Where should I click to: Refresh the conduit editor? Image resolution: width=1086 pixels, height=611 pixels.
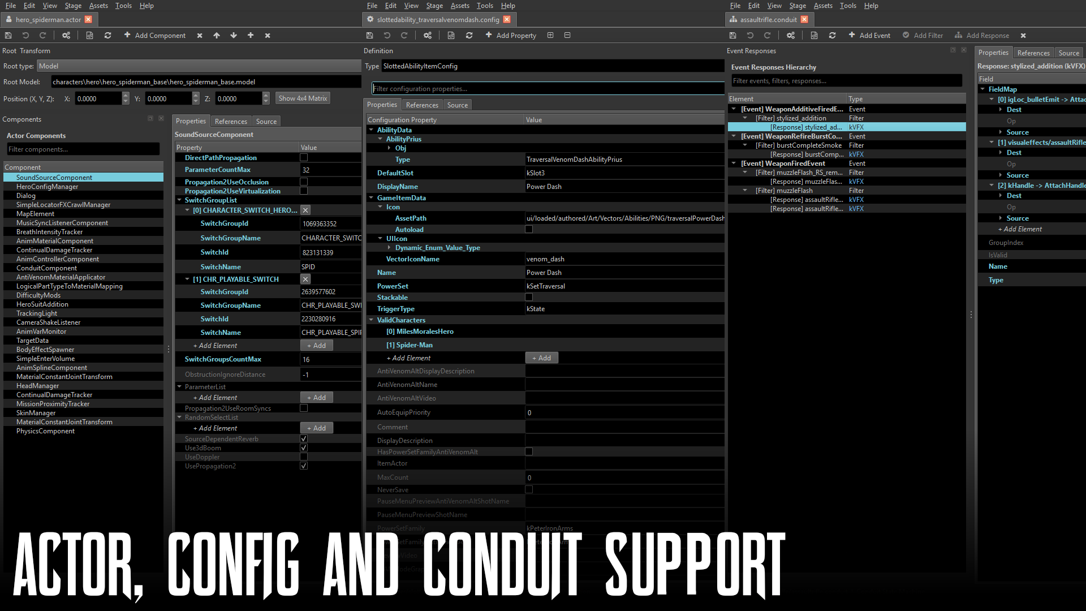(832, 35)
